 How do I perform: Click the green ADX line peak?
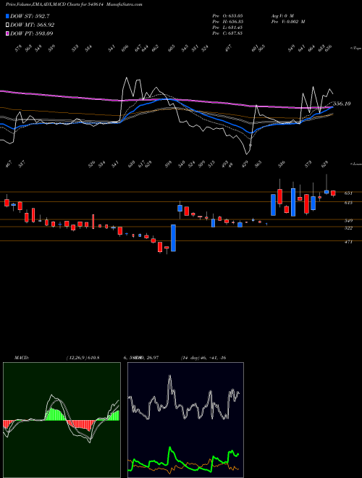click(169, 448)
